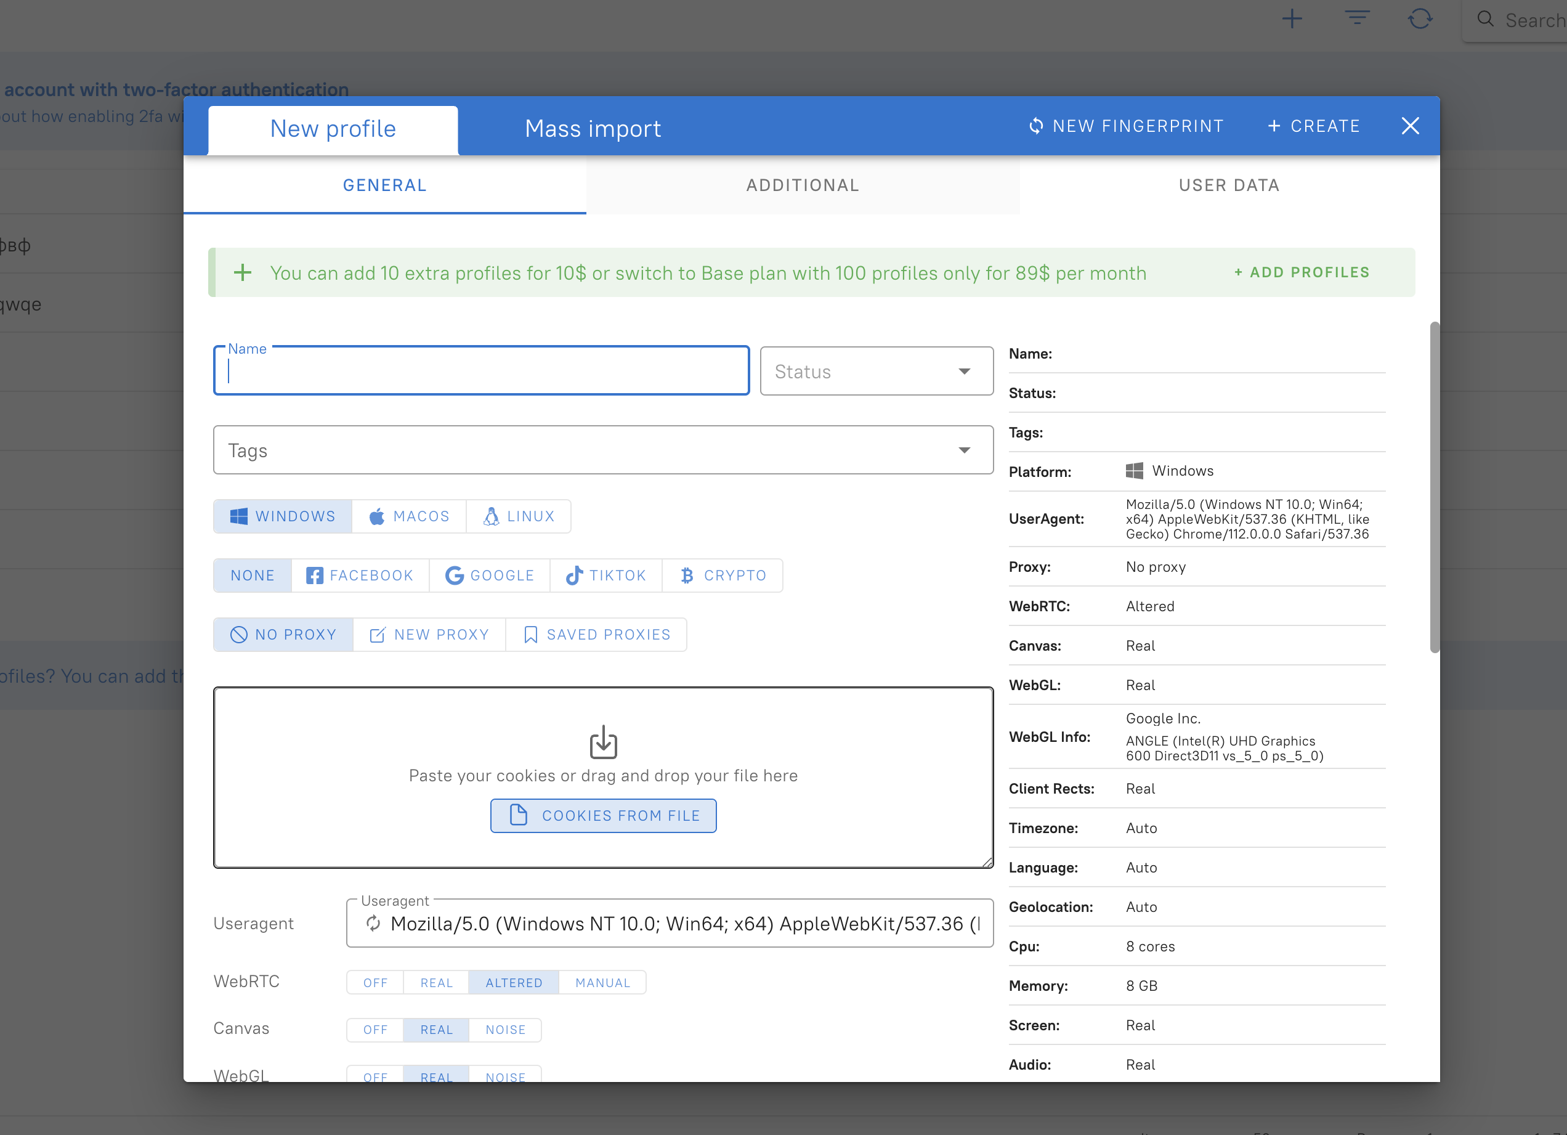Click the sync refresh icon in top bar

tap(1420, 18)
